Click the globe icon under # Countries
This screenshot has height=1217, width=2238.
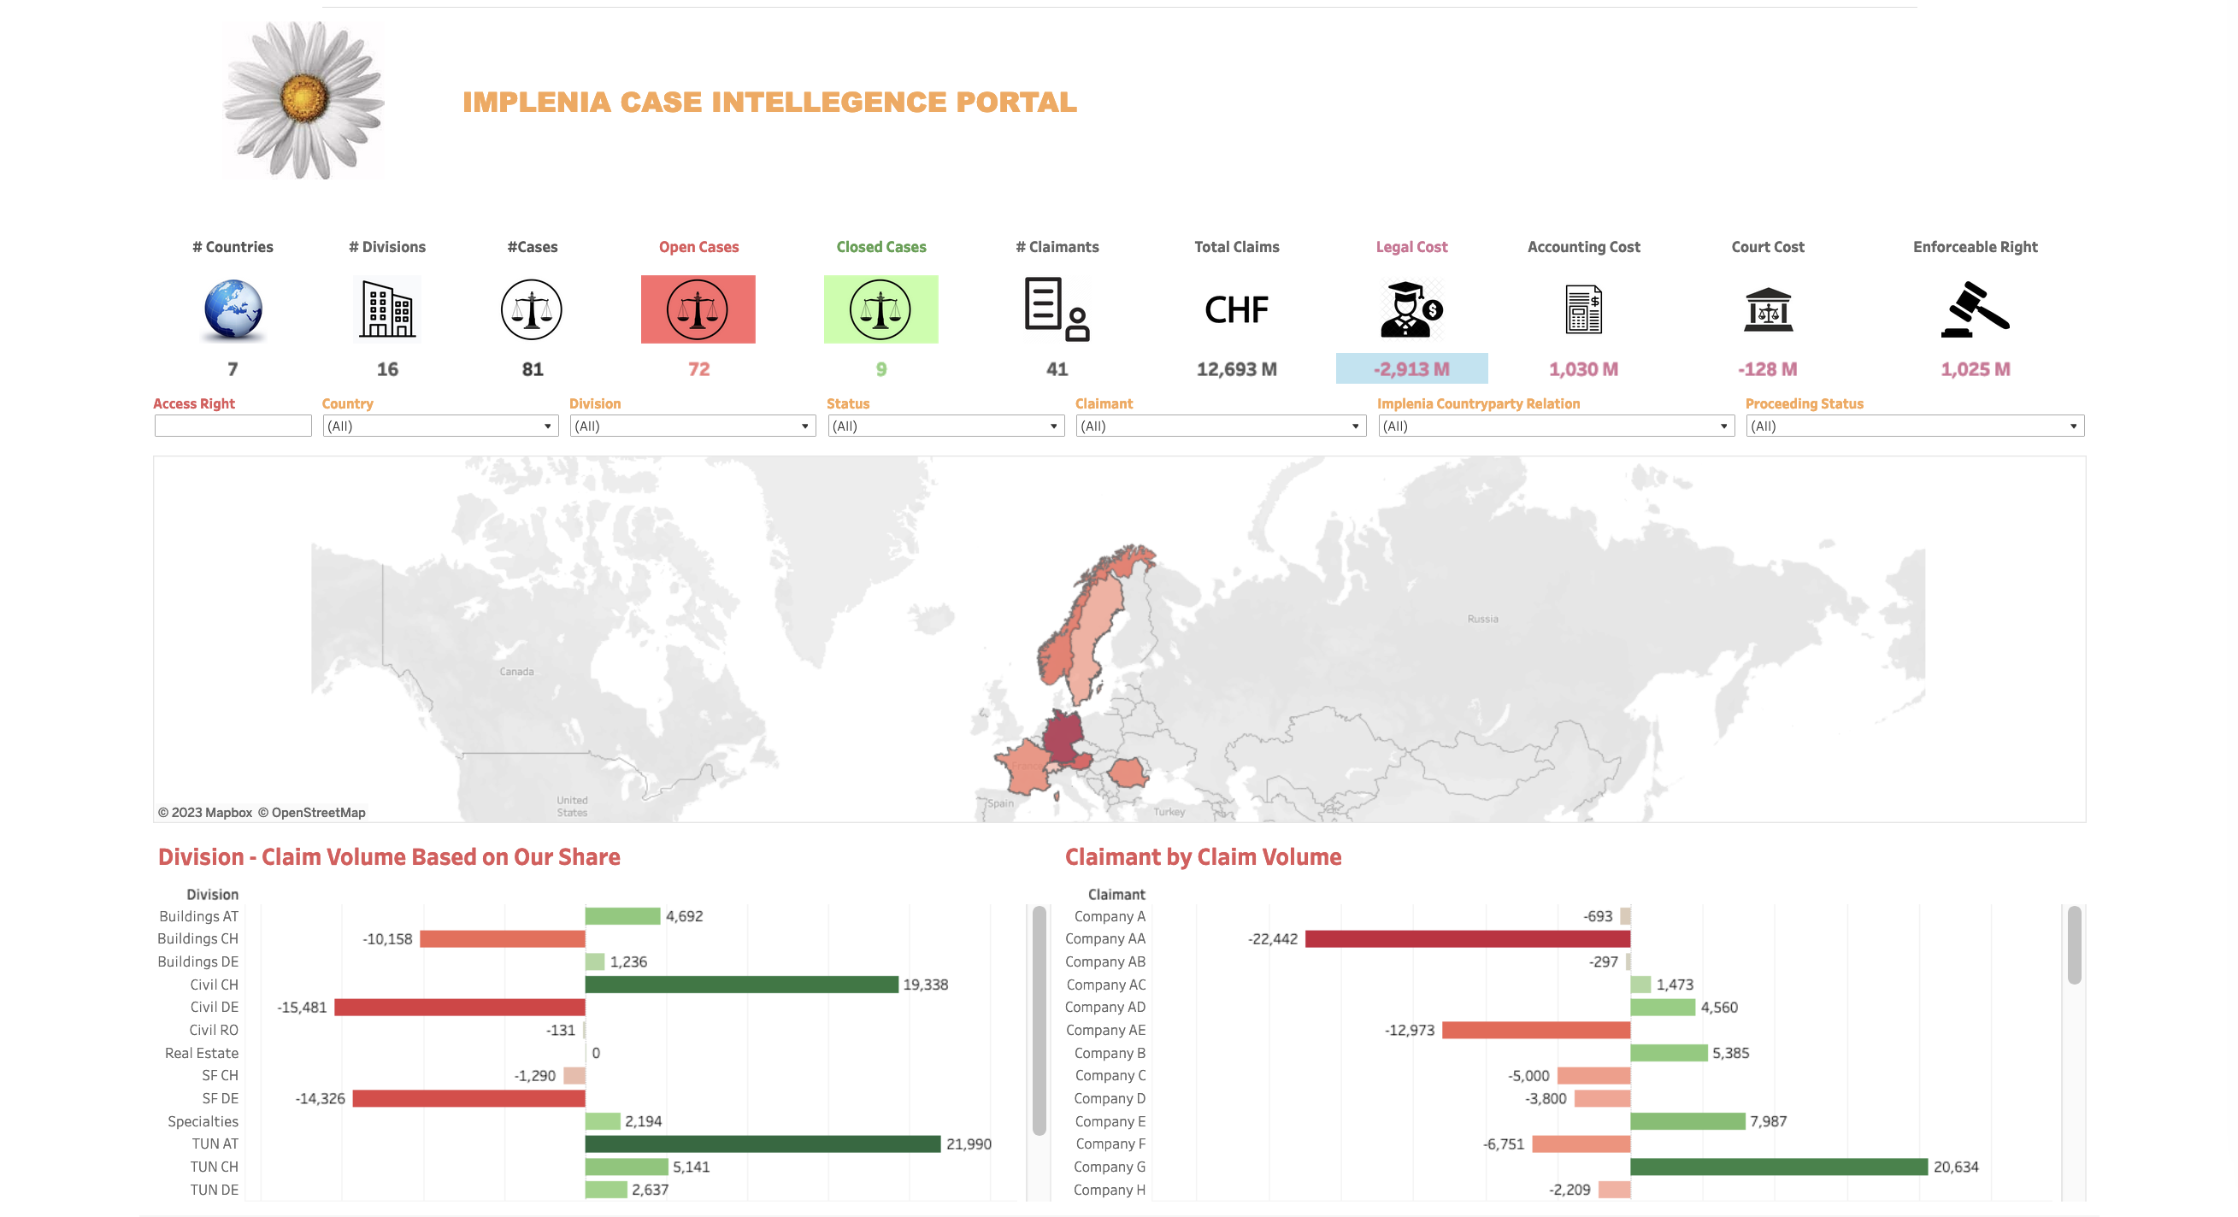coord(232,309)
